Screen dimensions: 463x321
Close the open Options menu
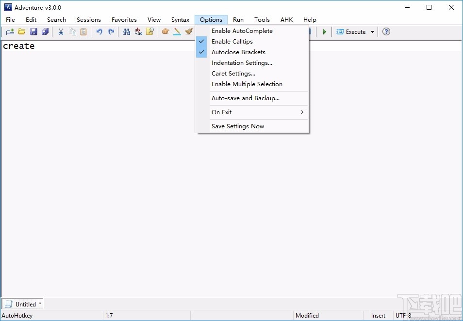click(x=211, y=20)
